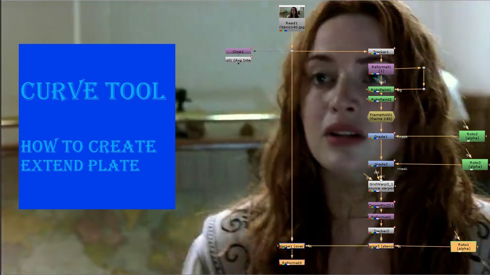Select the Grade1 node
The height and width of the screenshot is (275, 490).
point(381,136)
